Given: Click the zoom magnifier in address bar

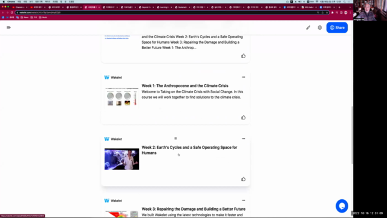Looking at the screenshot, I should [318, 12].
